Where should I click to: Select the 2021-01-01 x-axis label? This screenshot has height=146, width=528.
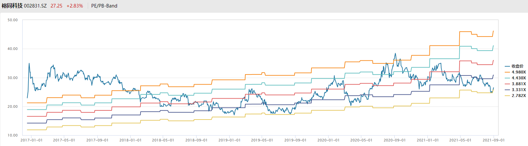point(427,140)
